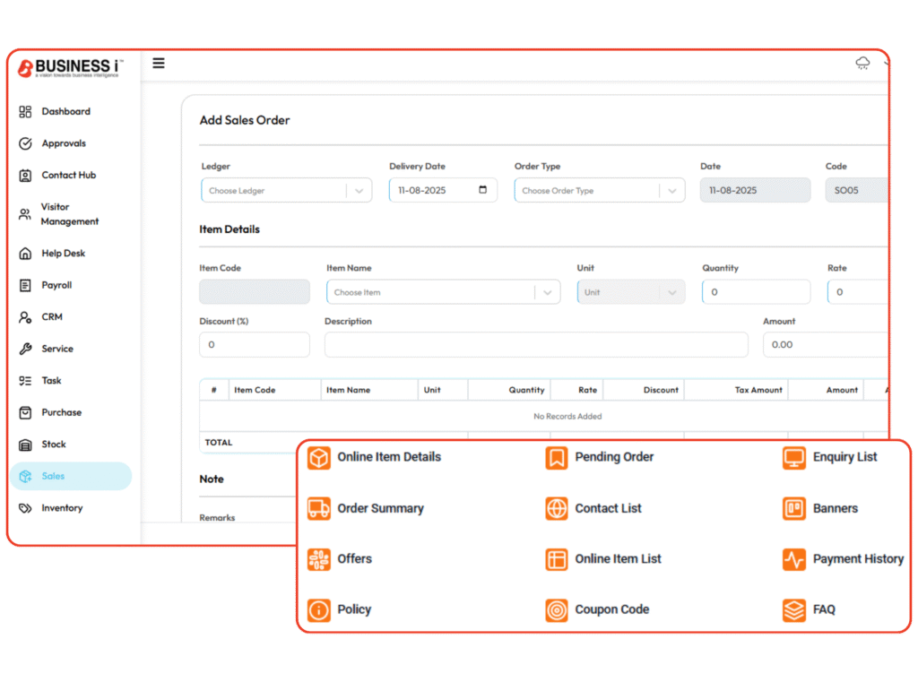Select Inventory in the sidebar
Screen dimensions: 918x682
(x=62, y=508)
